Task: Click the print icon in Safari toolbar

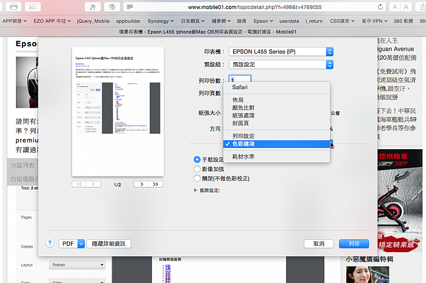Action: 13,7
